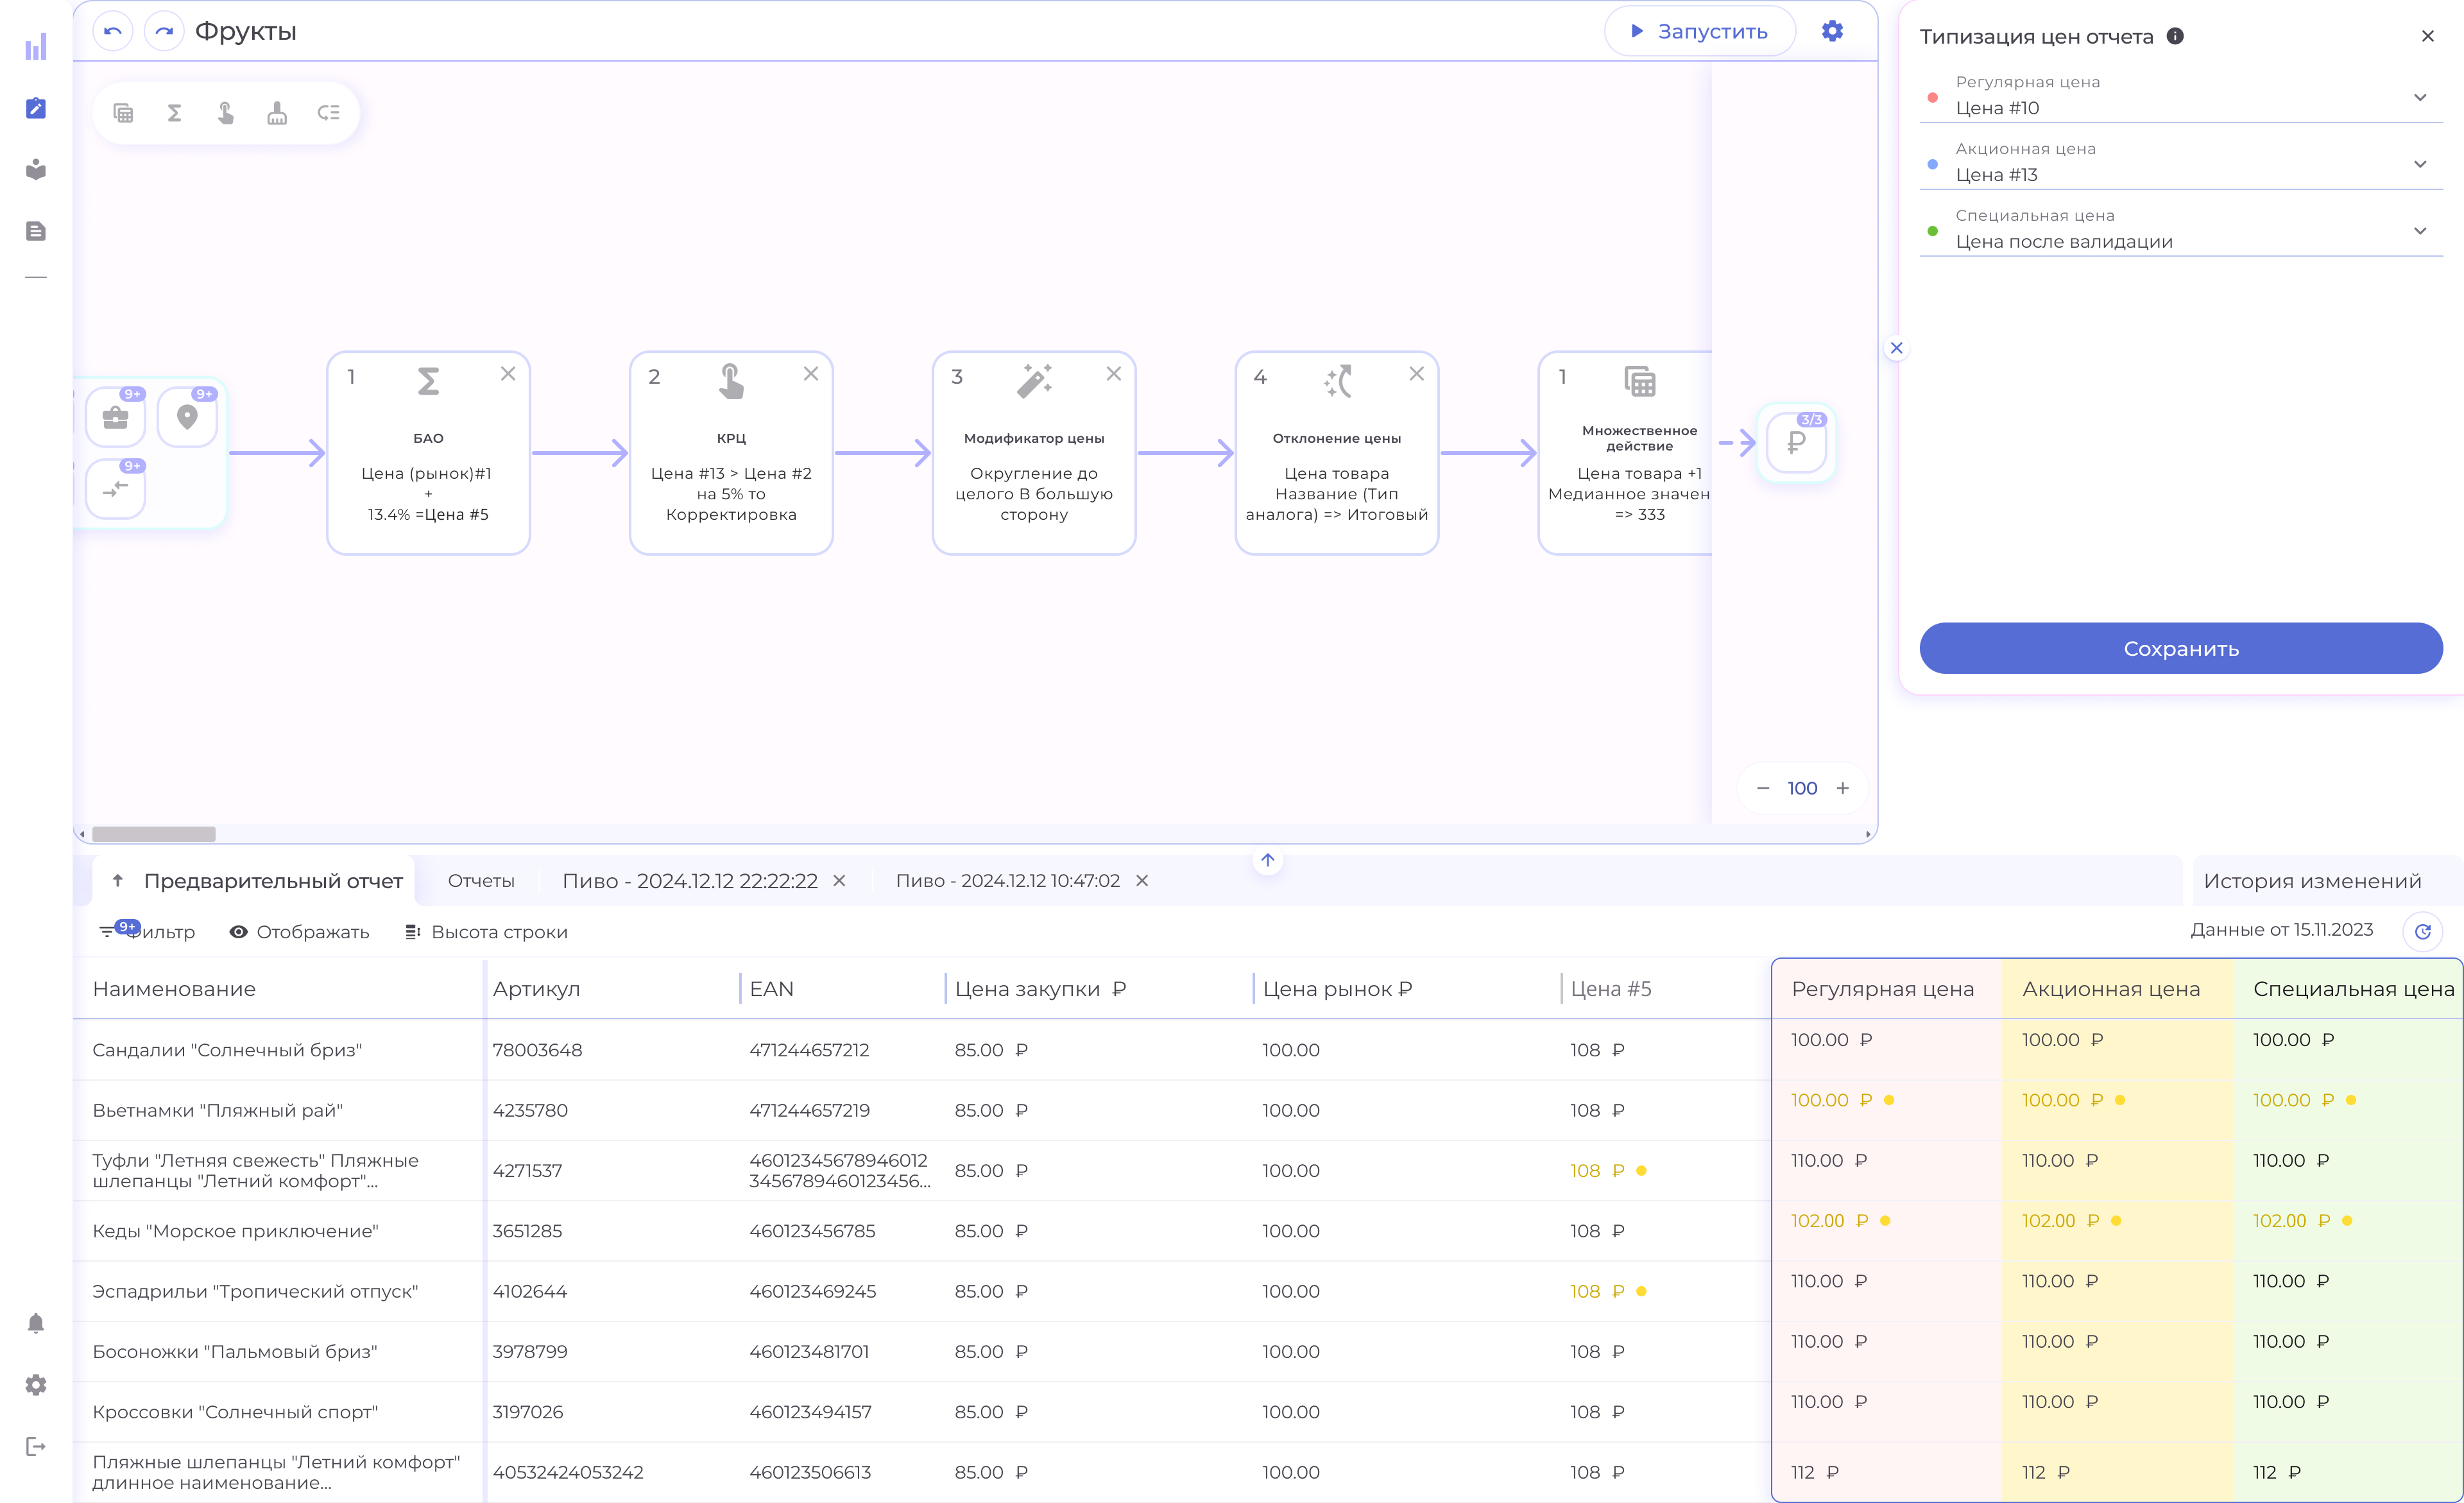The image size is (2464, 1503).
Task: Click the notifications bell in sidebar
Action: [36, 1323]
